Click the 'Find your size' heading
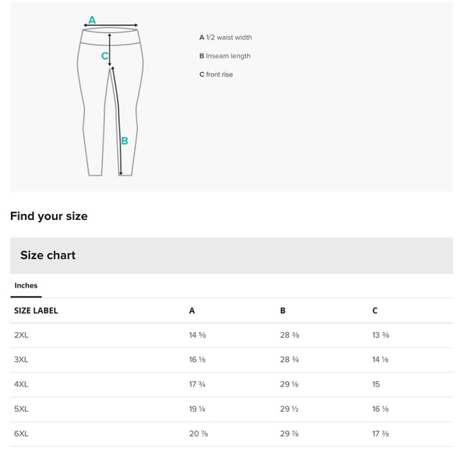This screenshot has width=460, height=460. [49, 216]
